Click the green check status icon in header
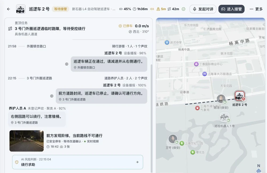This screenshot has height=173, width=267. [183, 9]
